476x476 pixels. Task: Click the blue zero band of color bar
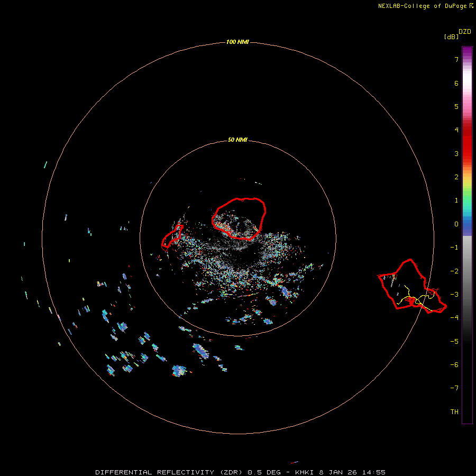coord(467,226)
